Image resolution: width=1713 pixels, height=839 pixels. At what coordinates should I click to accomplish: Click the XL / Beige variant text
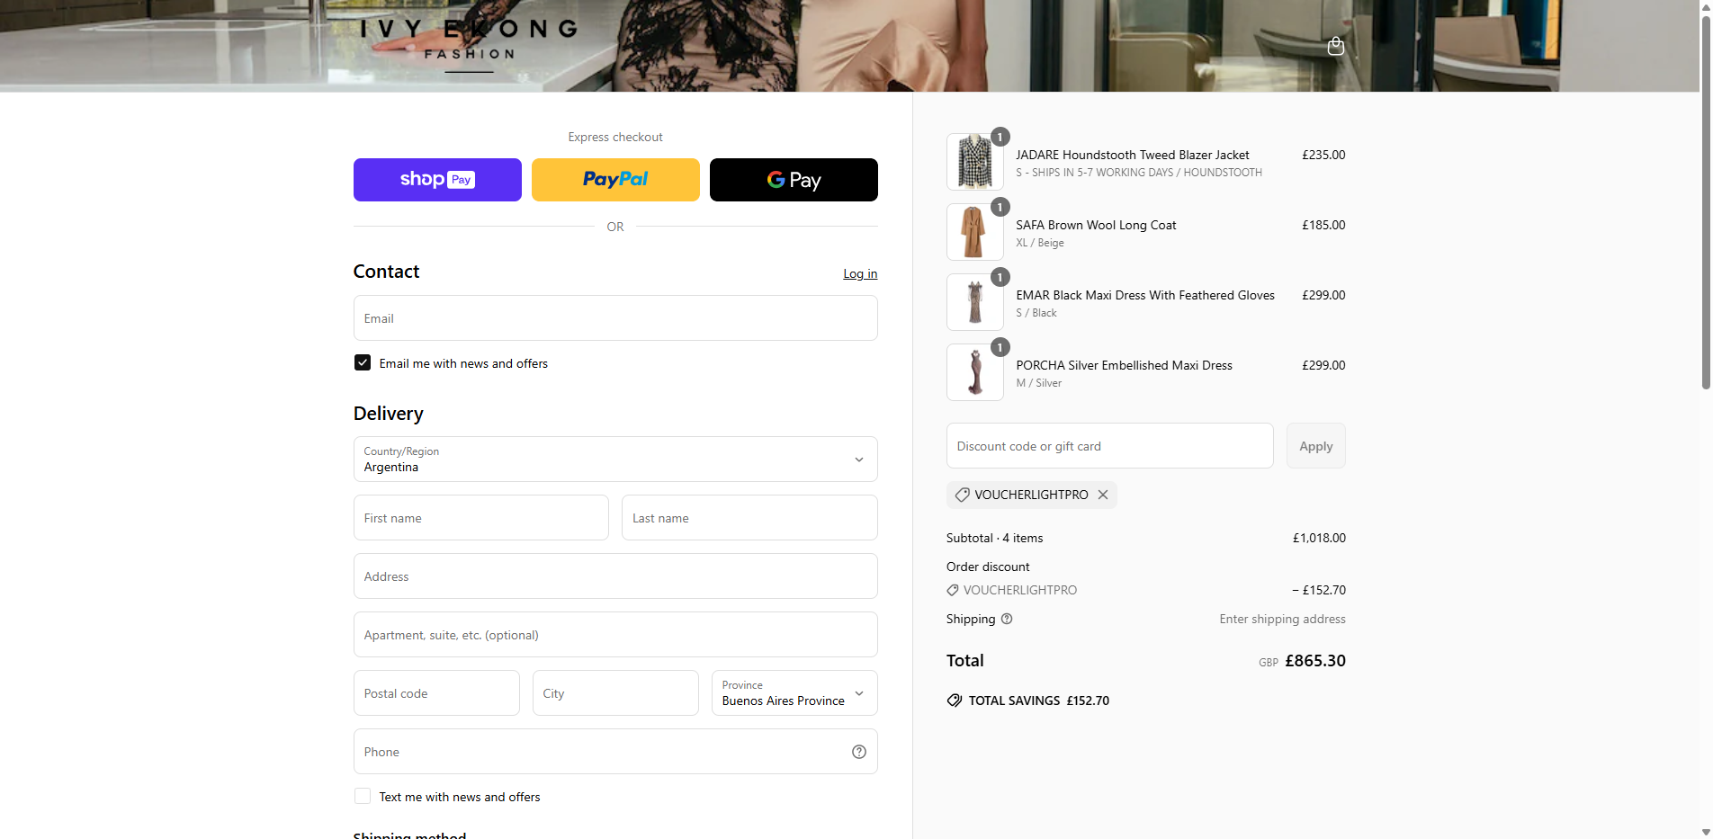point(1040,243)
